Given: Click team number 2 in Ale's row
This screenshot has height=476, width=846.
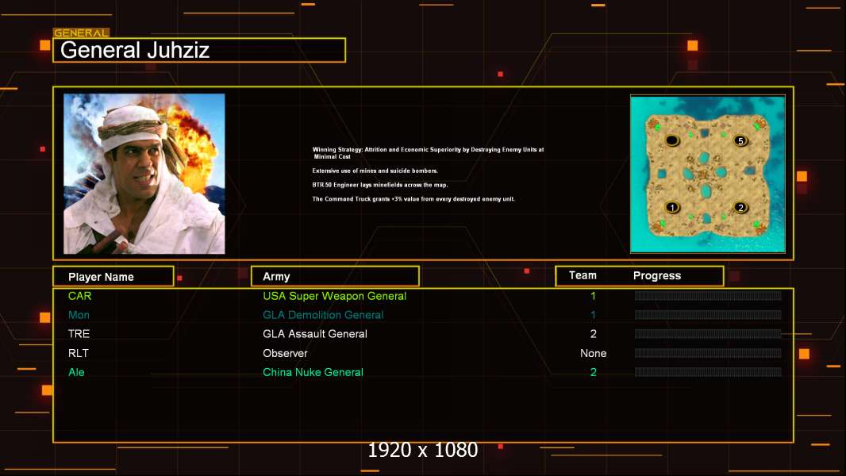Looking at the screenshot, I should click(x=593, y=373).
